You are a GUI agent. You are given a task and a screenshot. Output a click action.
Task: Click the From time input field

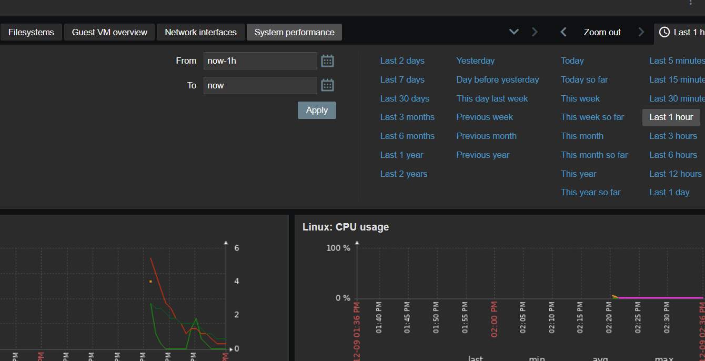pyautogui.click(x=260, y=61)
